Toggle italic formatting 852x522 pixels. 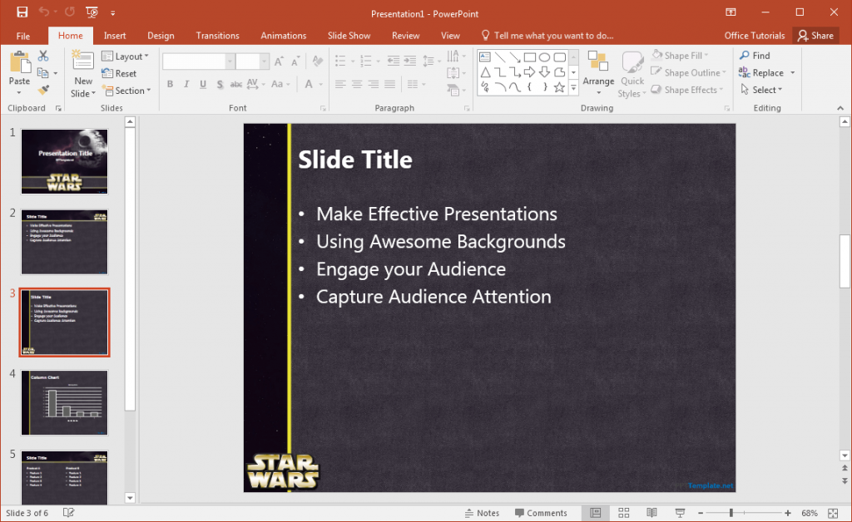(x=185, y=84)
